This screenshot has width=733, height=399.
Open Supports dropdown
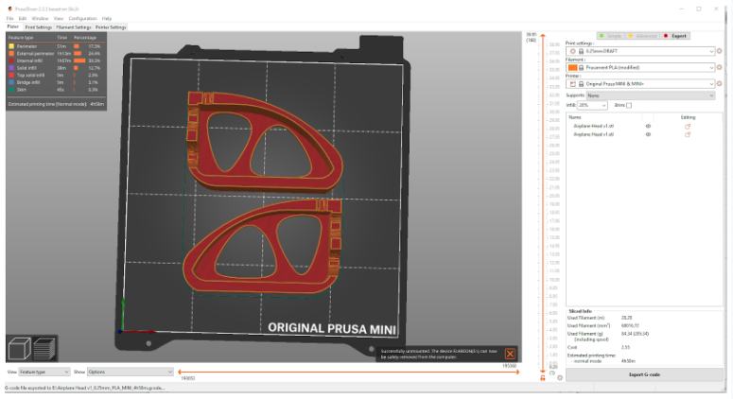pyautogui.click(x=651, y=95)
